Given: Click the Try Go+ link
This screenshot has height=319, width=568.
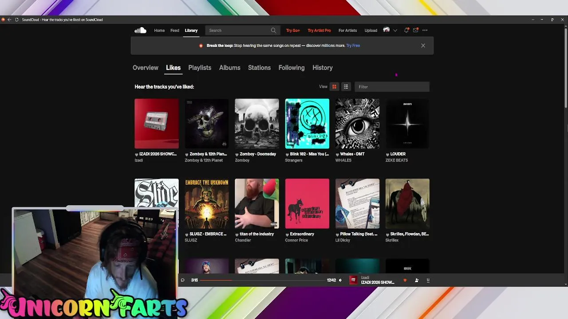Looking at the screenshot, I should pos(293,31).
